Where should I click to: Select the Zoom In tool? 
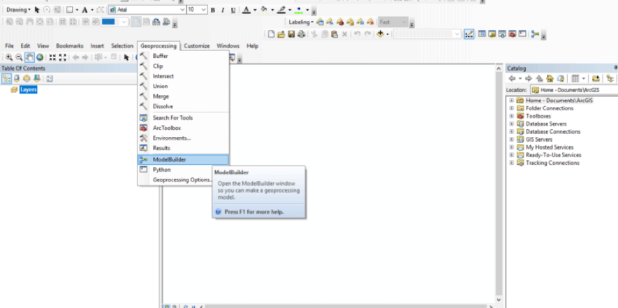[x=9, y=57]
